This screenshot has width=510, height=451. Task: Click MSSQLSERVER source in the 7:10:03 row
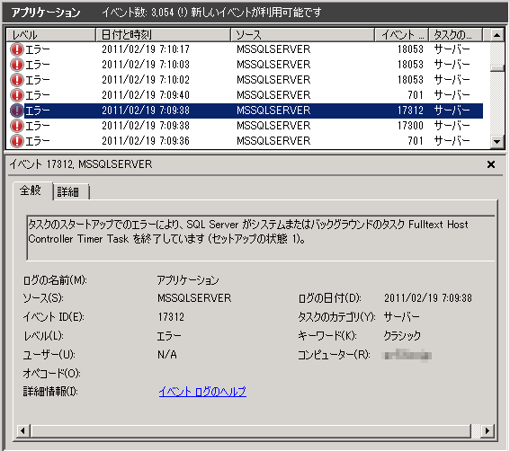coord(273,65)
